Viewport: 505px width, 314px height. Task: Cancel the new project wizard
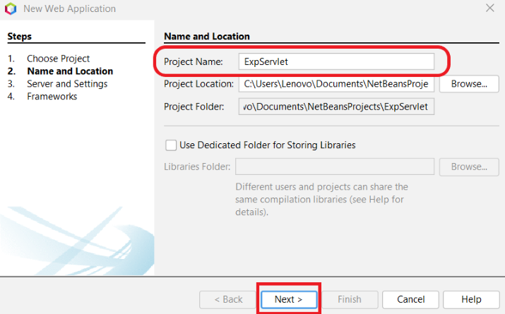click(x=410, y=299)
